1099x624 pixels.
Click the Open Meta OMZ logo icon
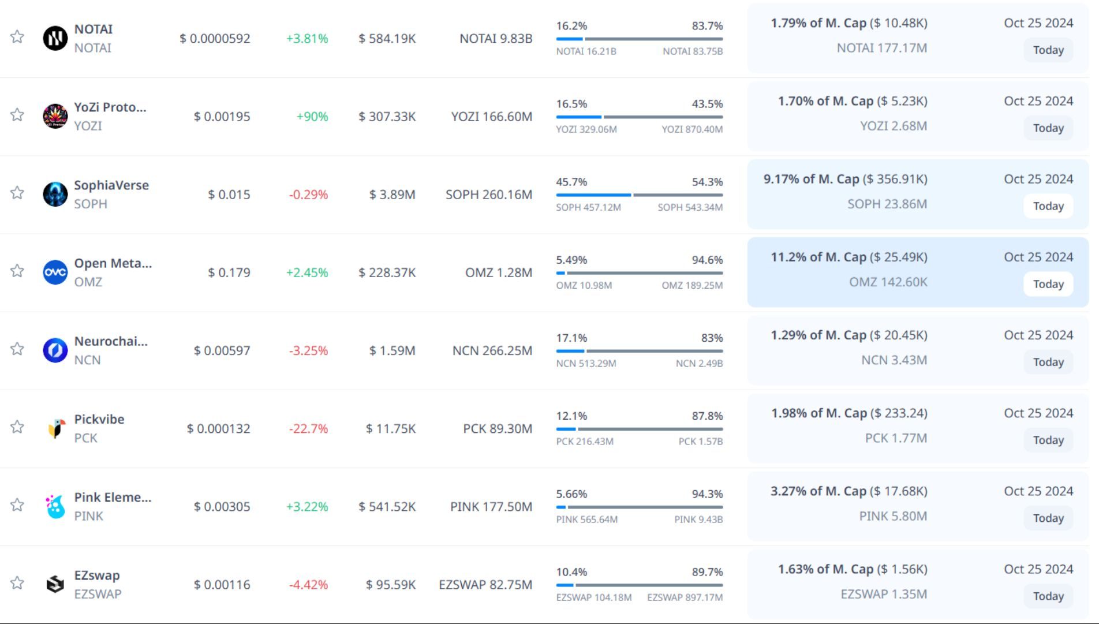click(55, 272)
